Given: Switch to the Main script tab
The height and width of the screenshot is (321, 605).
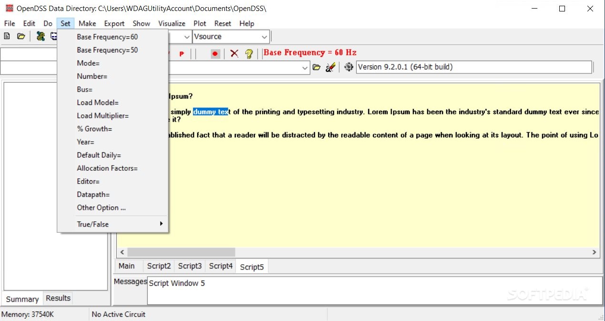Looking at the screenshot, I should pyautogui.click(x=127, y=266).
